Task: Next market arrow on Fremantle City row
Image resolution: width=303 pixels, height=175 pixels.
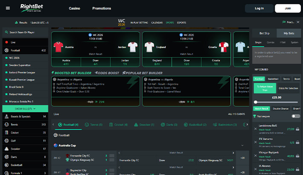Action: coord(233,153)
